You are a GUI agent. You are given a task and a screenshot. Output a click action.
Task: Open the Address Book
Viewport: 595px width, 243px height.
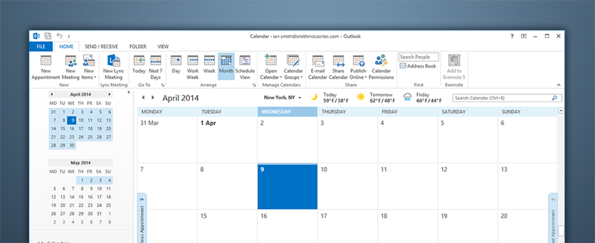(x=418, y=66)
